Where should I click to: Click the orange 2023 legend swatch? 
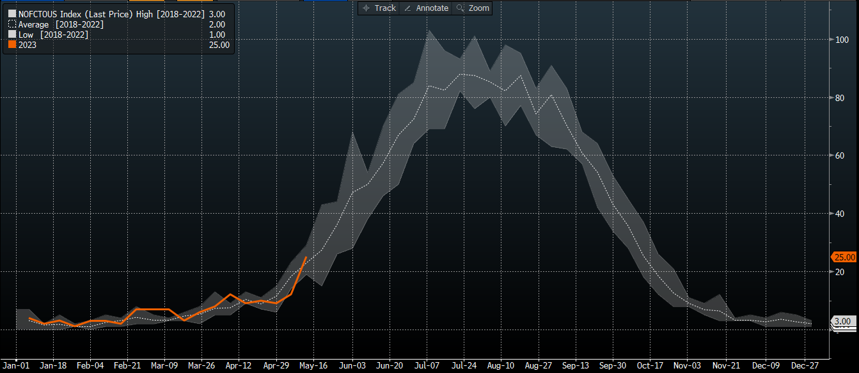coord(12,45)
